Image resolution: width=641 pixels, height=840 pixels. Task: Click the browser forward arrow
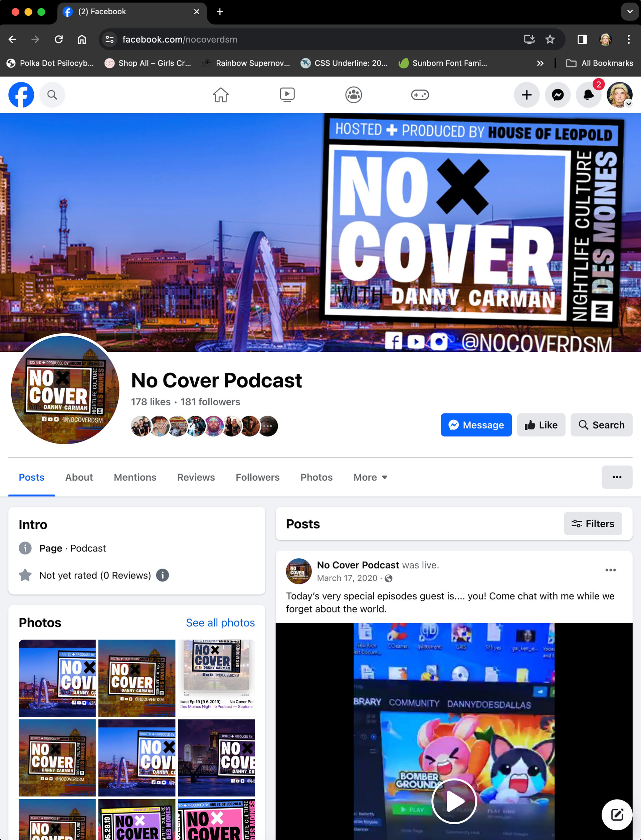(x=35, y=39)
